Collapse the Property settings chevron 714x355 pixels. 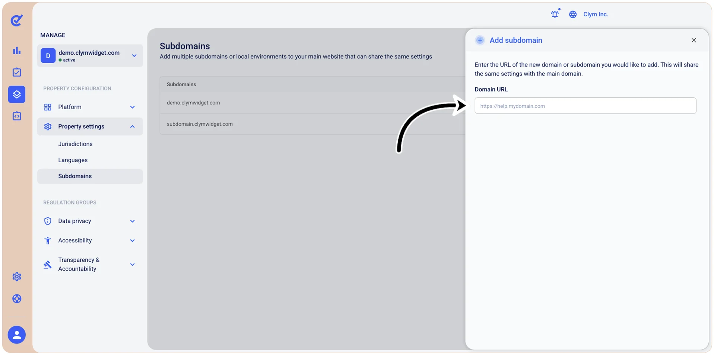point(132,126)
